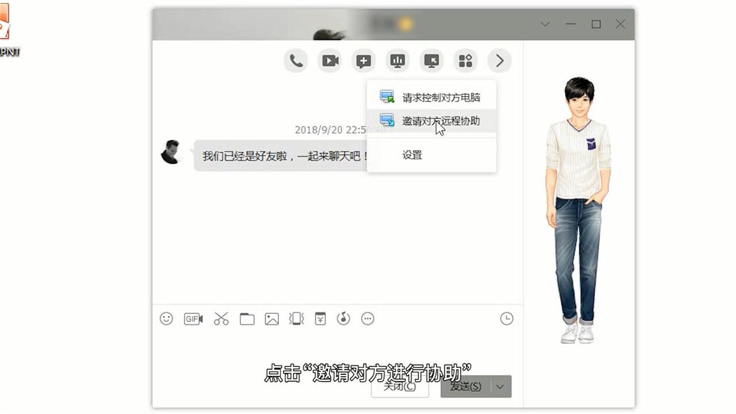Open the red packet yen icon
The image size is (736, 414).
[x=320, y=319]
